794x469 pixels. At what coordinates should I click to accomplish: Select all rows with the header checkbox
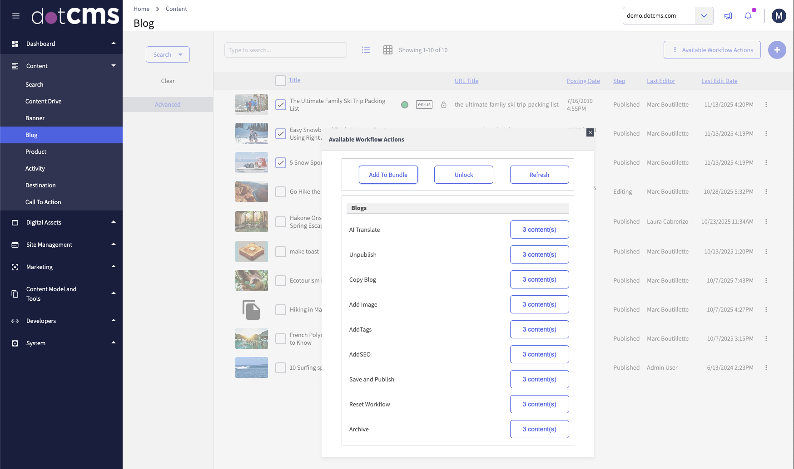click(x=280, y=80)
